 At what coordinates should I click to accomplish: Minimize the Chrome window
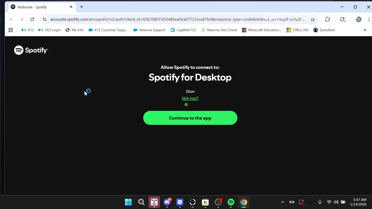click(x=342, y=7)
